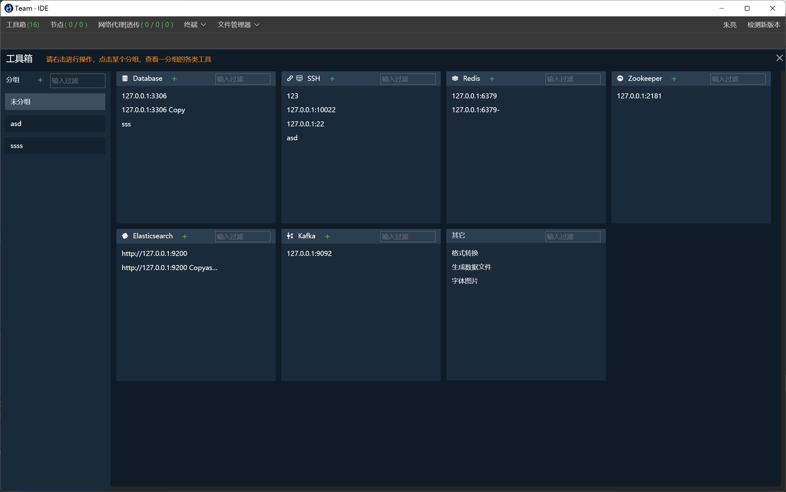Click the Elasticsearch cluster icon
786x492 pixels.
[125, 236]
